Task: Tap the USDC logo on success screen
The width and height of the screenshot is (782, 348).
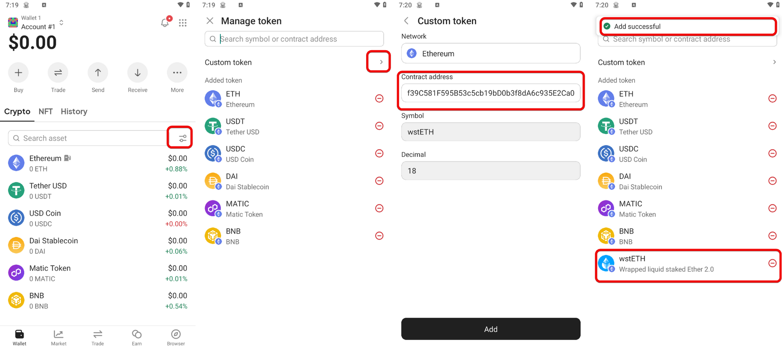Action: click(606, 154)
